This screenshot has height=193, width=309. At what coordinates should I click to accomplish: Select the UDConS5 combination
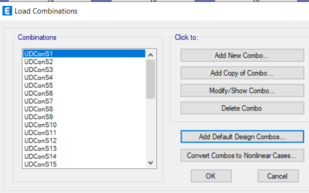(84, 85)
